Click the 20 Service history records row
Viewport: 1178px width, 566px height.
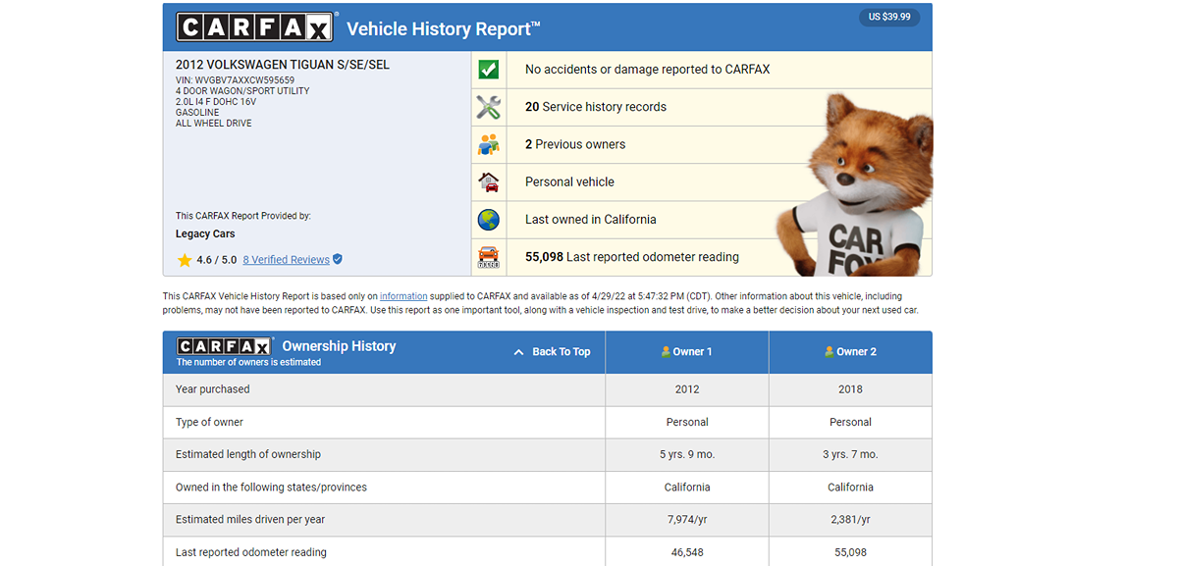(x=595, y=107)
